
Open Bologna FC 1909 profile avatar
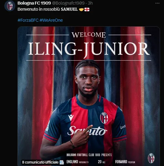[10, 6]
